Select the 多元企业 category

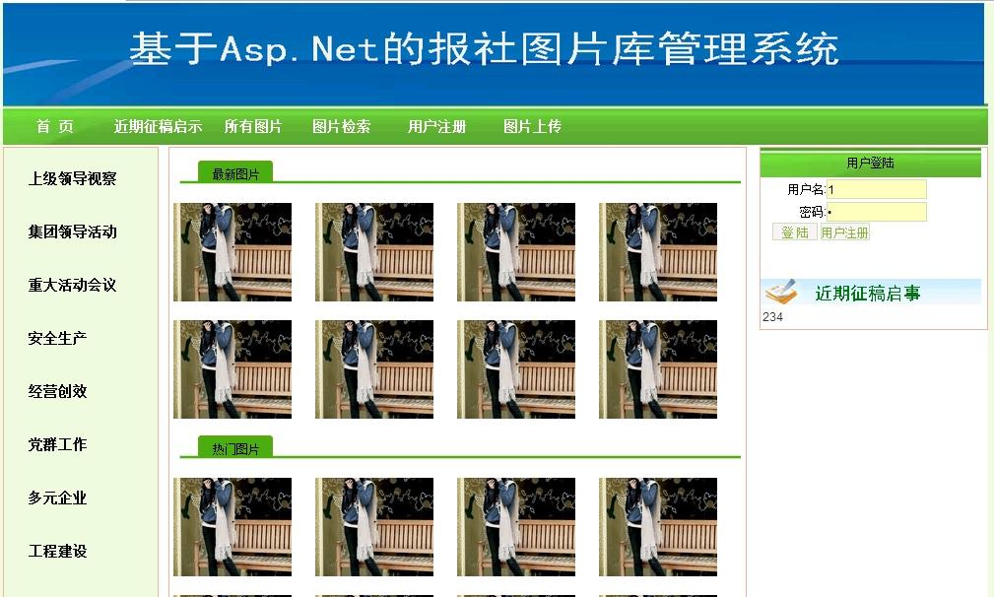(57, 498)
